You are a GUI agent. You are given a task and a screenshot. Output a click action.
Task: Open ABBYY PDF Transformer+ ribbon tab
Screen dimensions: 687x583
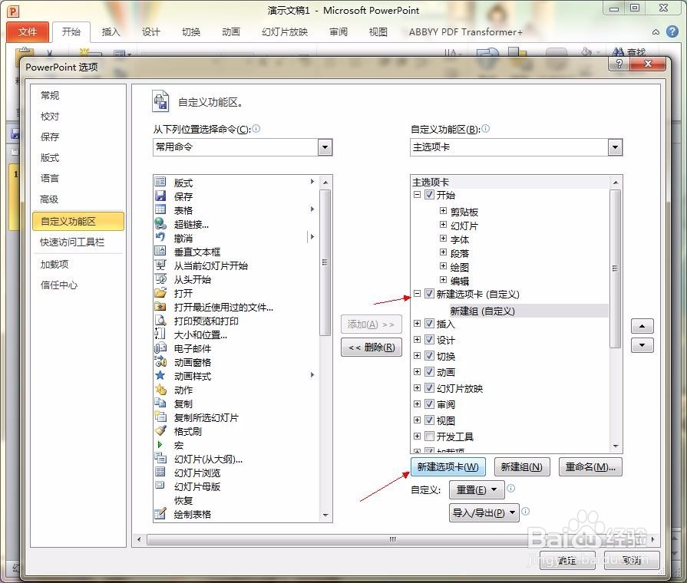point(465,31)
